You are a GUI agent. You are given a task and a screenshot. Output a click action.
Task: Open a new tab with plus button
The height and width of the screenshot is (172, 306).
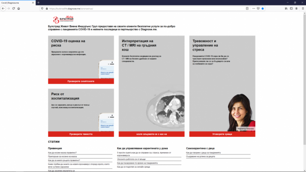[38, 2]
